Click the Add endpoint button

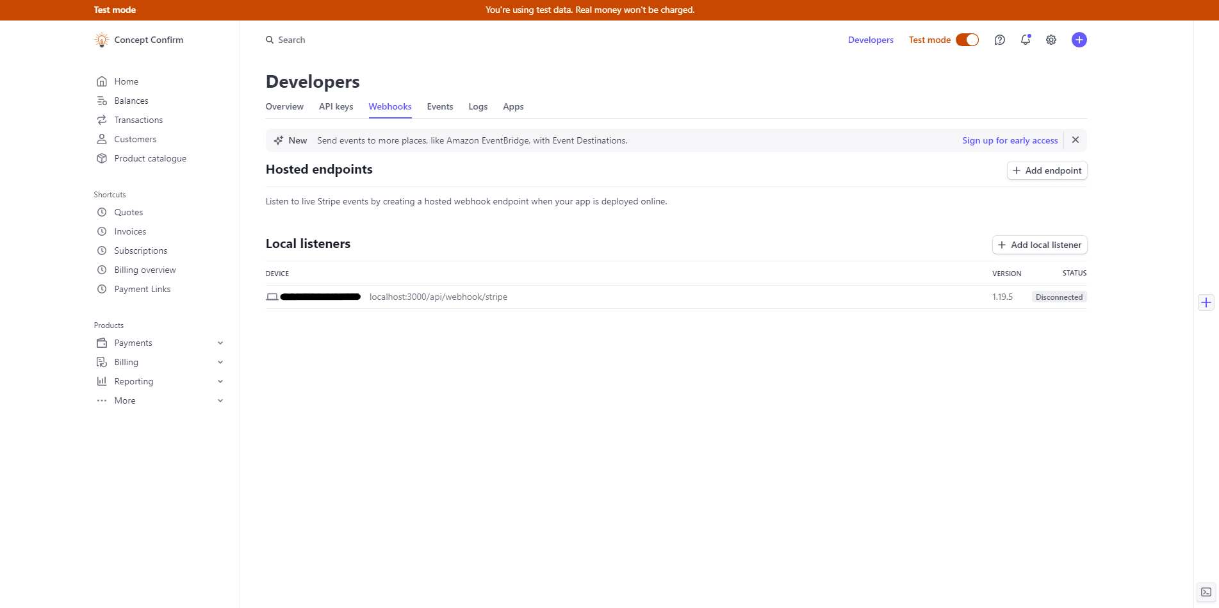pos(1047,170)
